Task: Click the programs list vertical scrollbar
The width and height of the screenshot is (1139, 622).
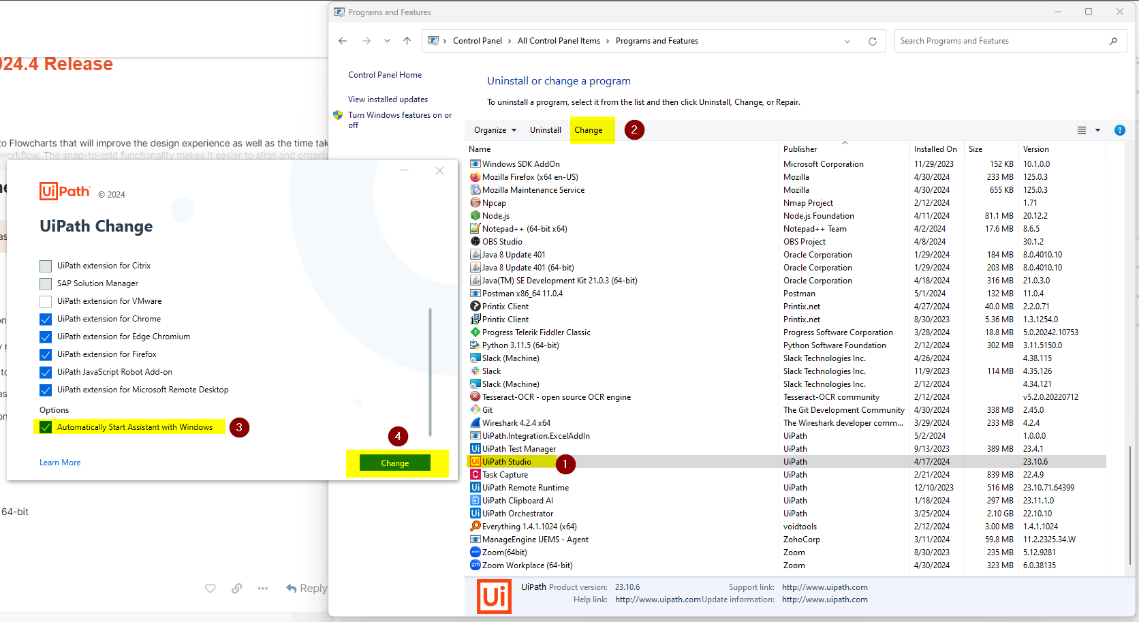Action: (1130, 505)
